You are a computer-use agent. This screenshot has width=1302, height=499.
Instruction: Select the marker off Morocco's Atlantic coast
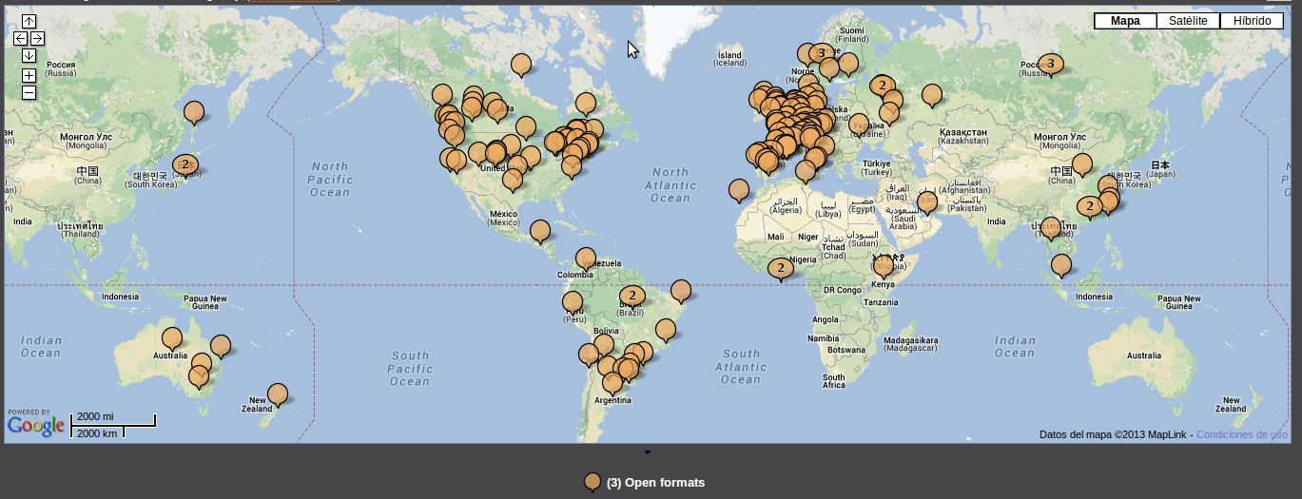(739, 190)
